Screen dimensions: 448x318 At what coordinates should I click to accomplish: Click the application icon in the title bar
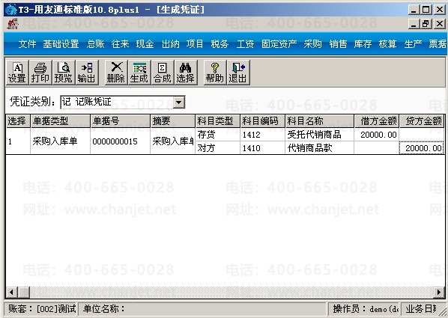[x=10, y=10]
